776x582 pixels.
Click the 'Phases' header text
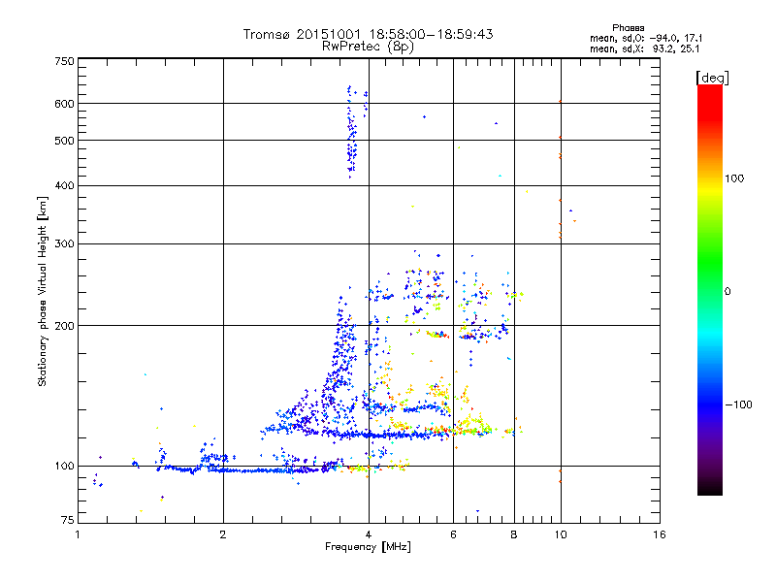coord(628,28)
